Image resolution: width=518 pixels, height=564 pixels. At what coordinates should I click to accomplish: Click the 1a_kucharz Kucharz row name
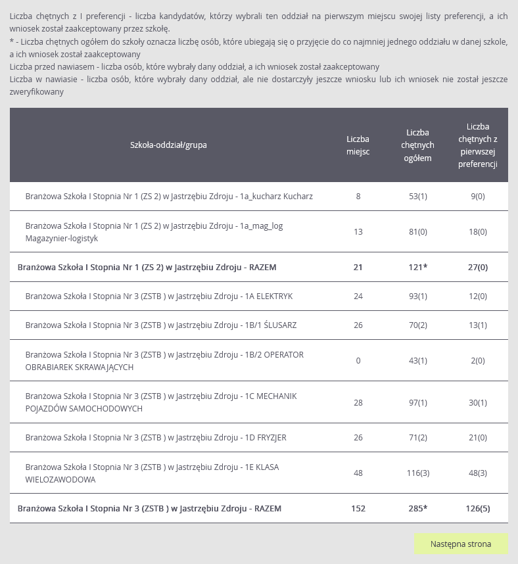pyautogui.click(x=169, y=197)
